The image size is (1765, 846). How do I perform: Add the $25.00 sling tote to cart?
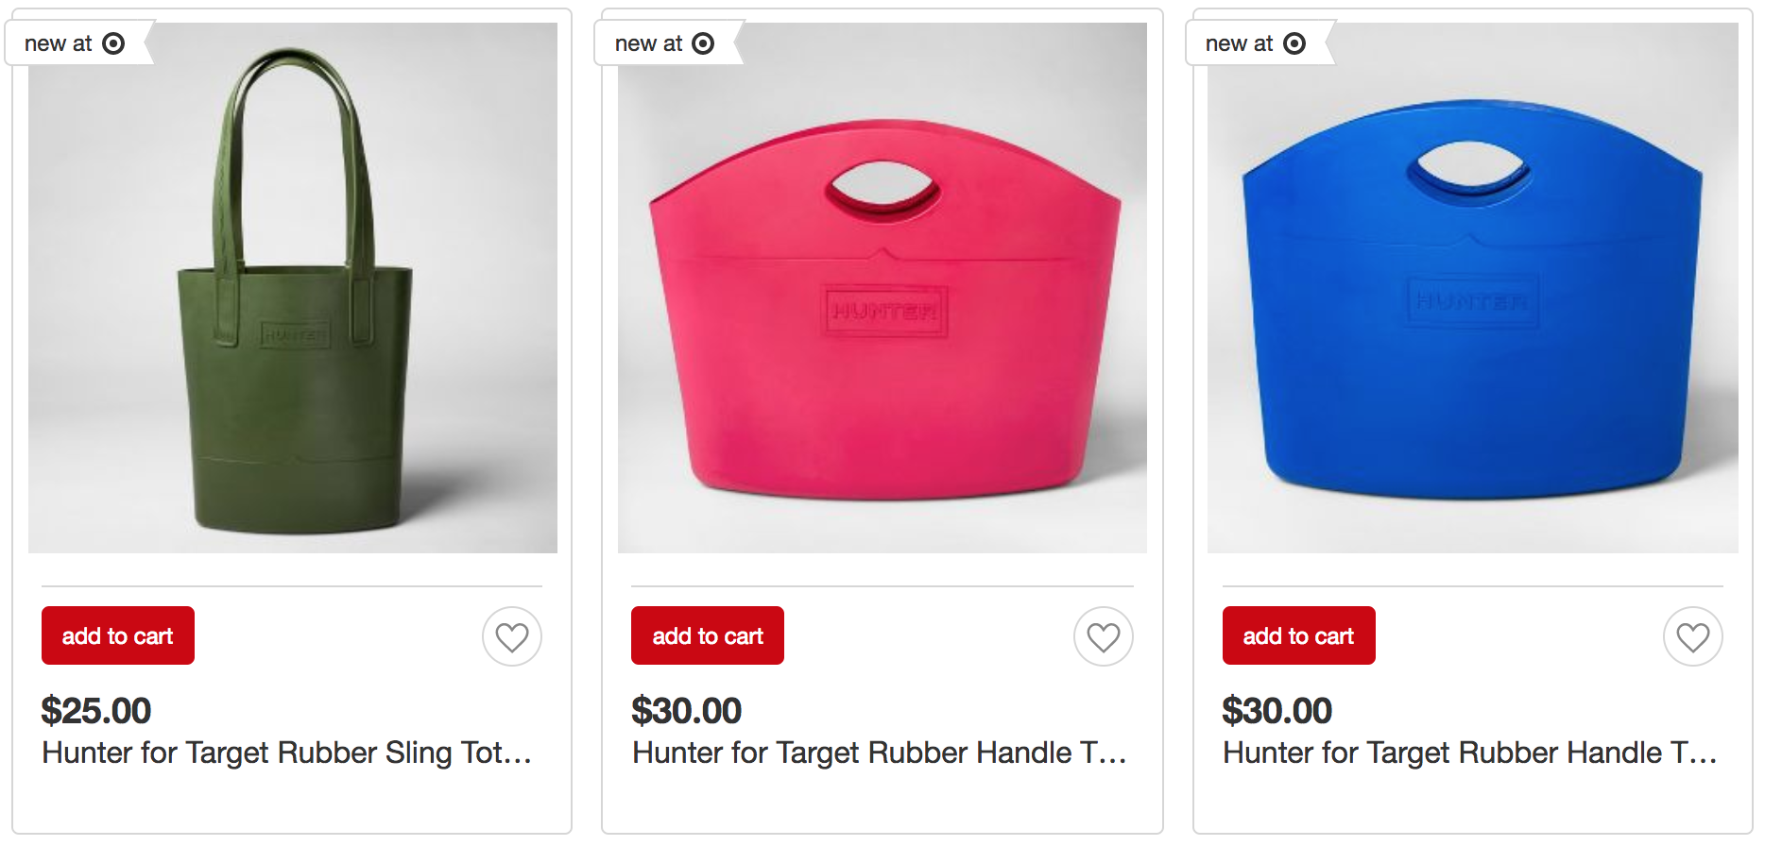pyautogui.click(x=118, y=635)
